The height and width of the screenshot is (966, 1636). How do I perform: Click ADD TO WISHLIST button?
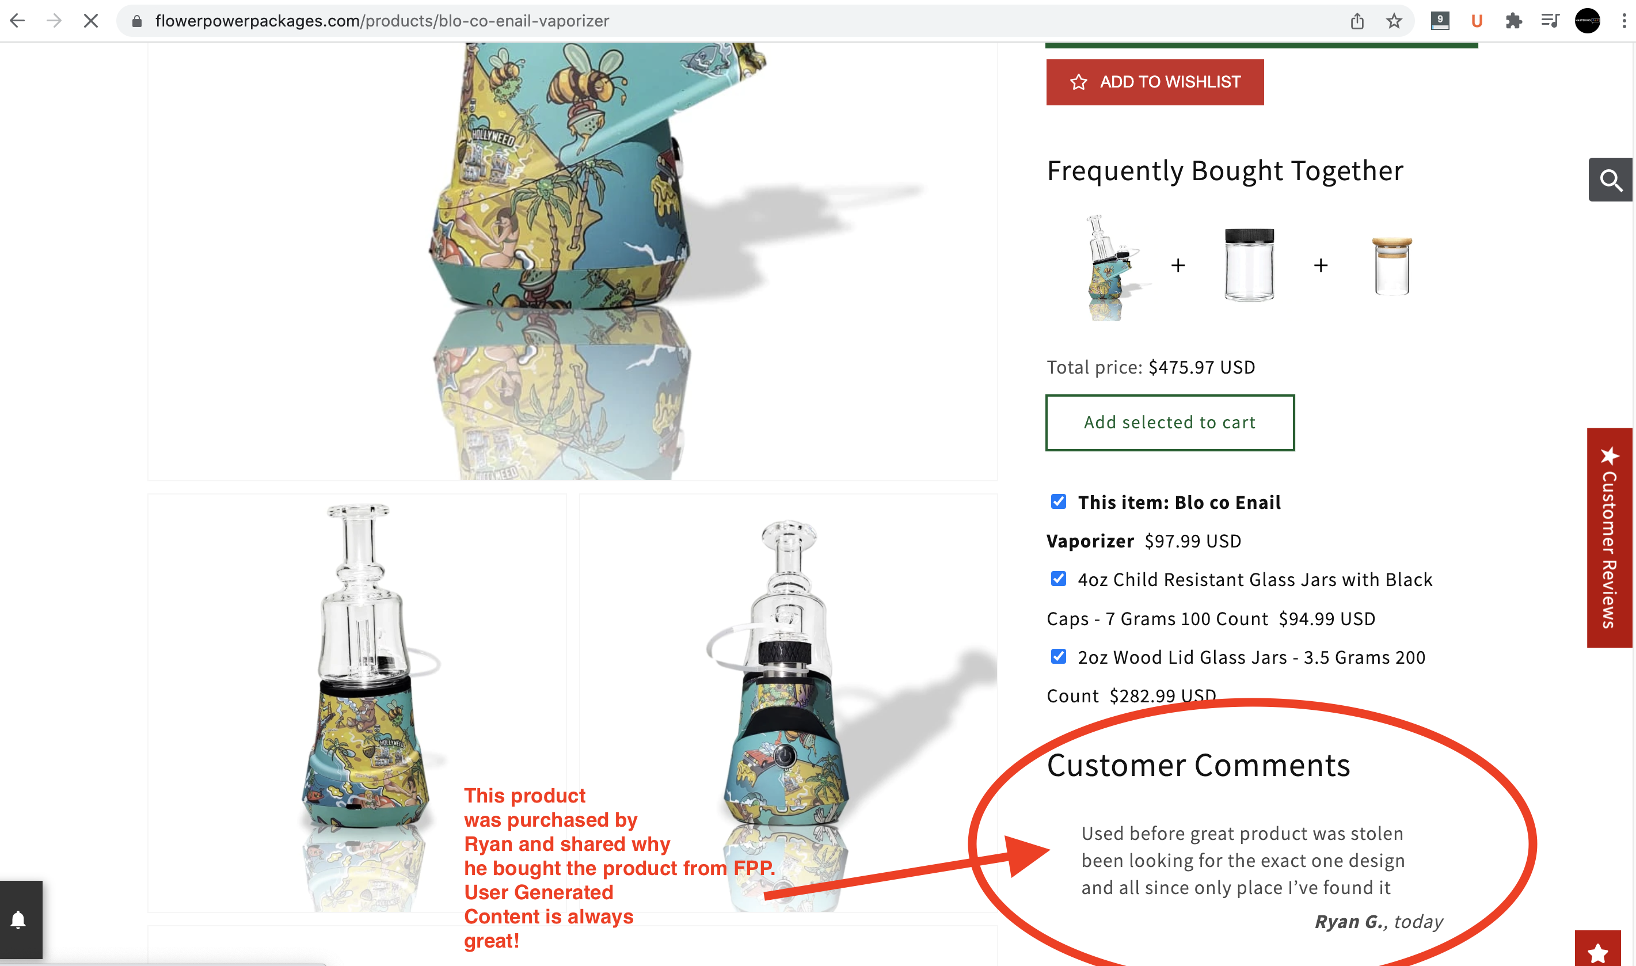1155,82
